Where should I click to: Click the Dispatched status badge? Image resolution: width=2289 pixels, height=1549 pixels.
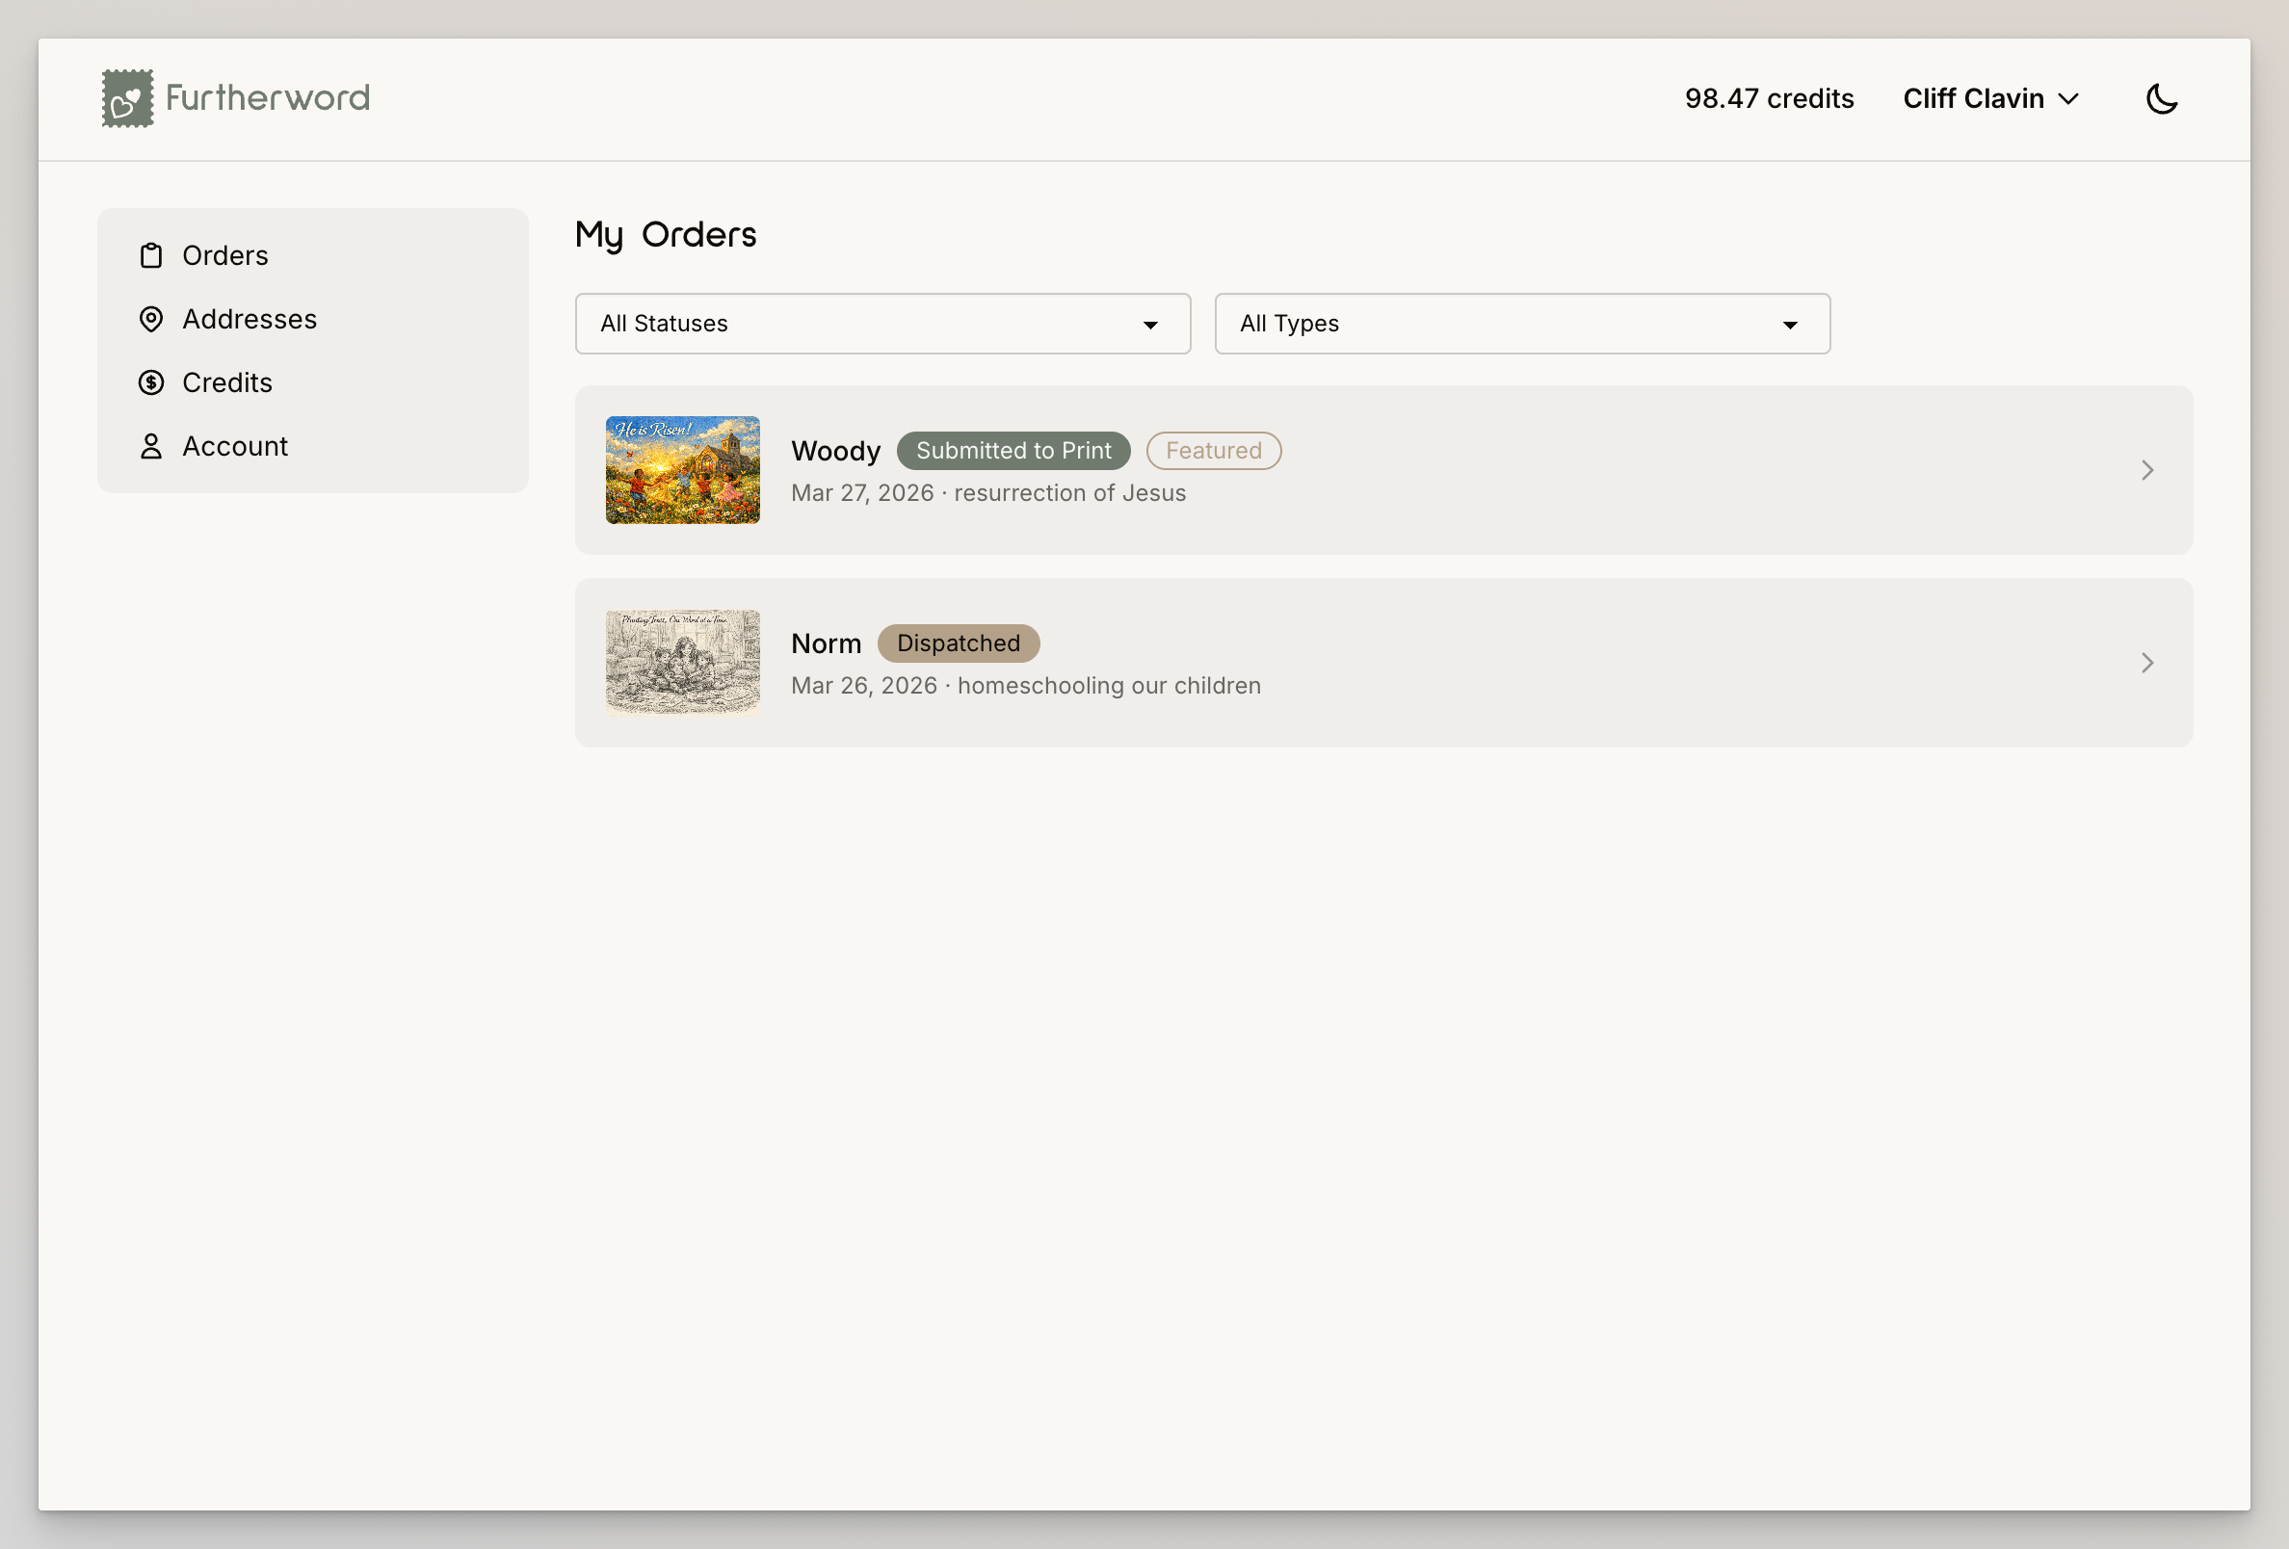958,643
